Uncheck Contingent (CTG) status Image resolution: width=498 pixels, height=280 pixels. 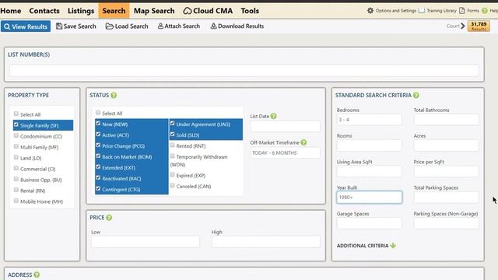pyautogui.click(x=98, y=188)
